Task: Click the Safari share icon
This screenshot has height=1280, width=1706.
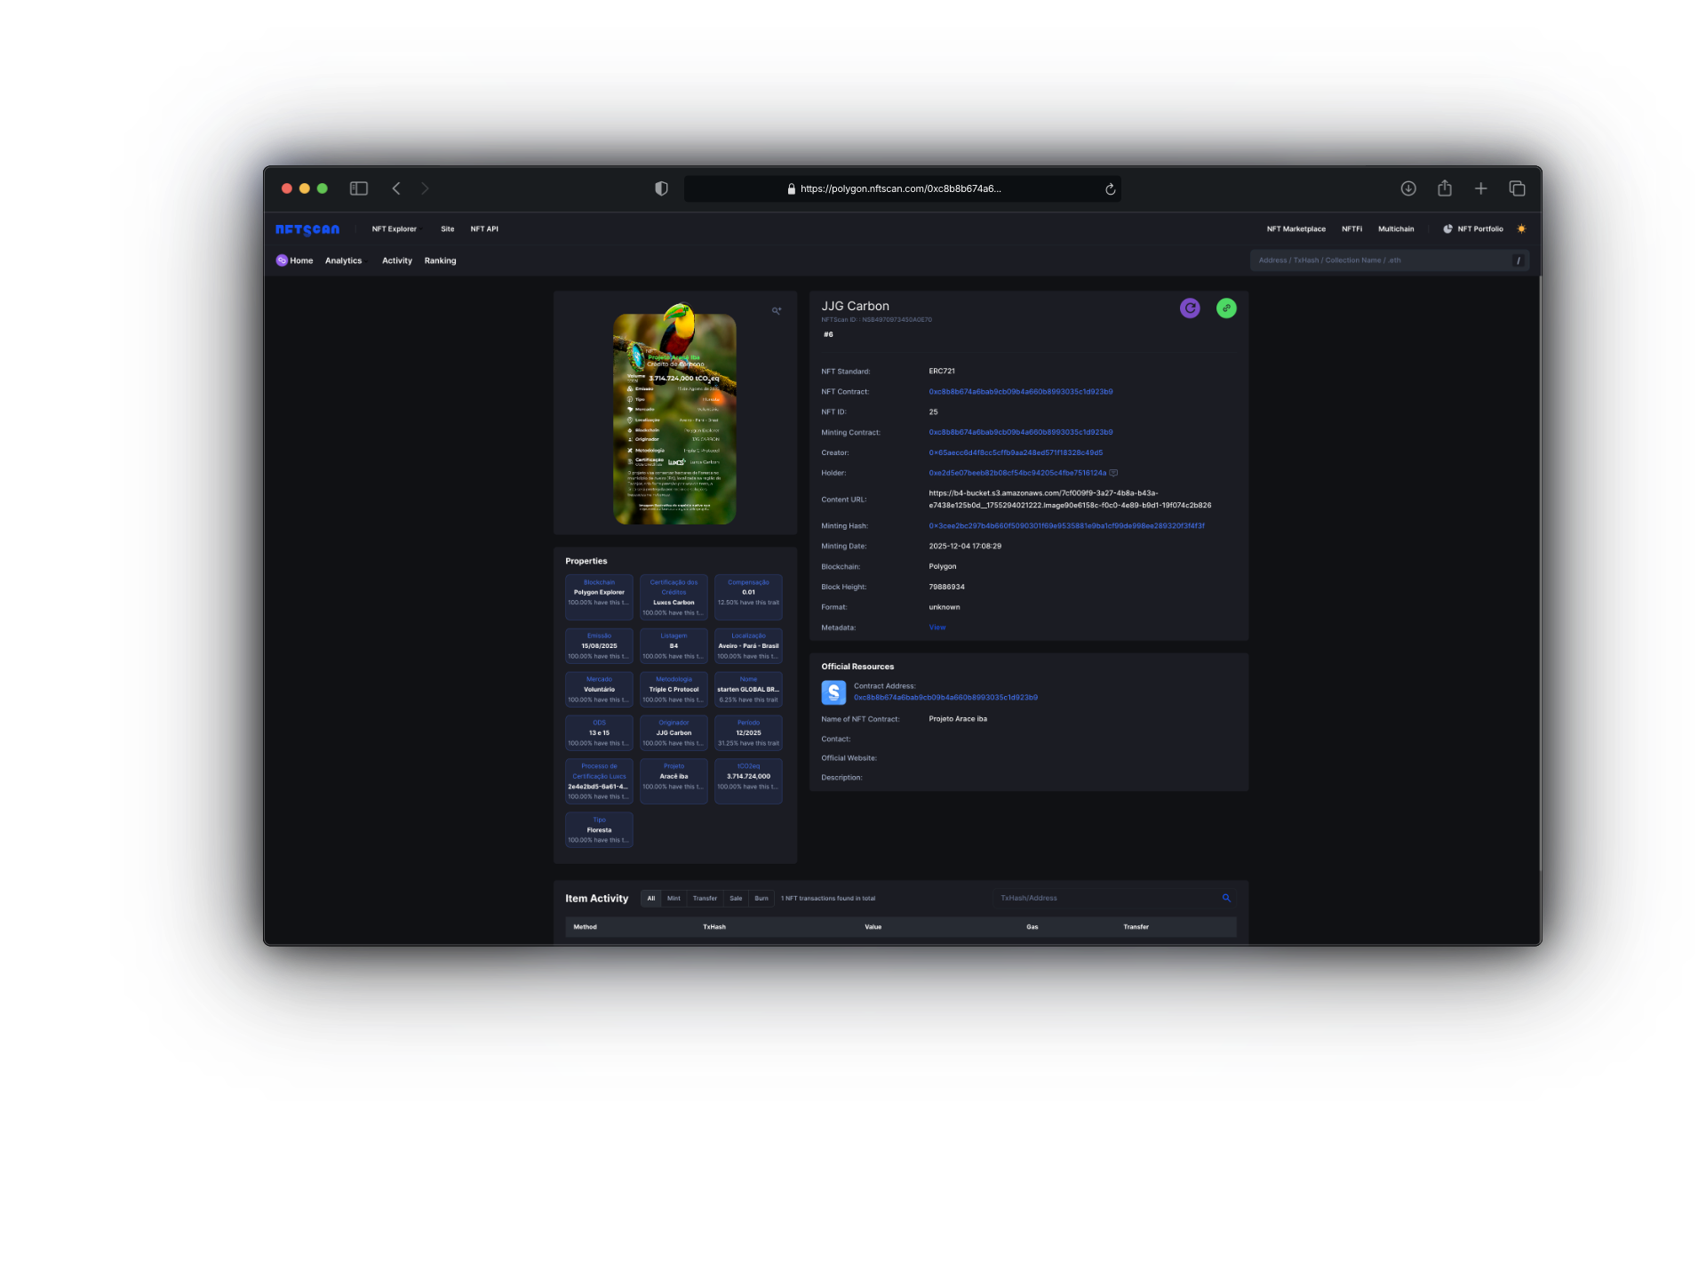Action: click(x=1445, y=188)
